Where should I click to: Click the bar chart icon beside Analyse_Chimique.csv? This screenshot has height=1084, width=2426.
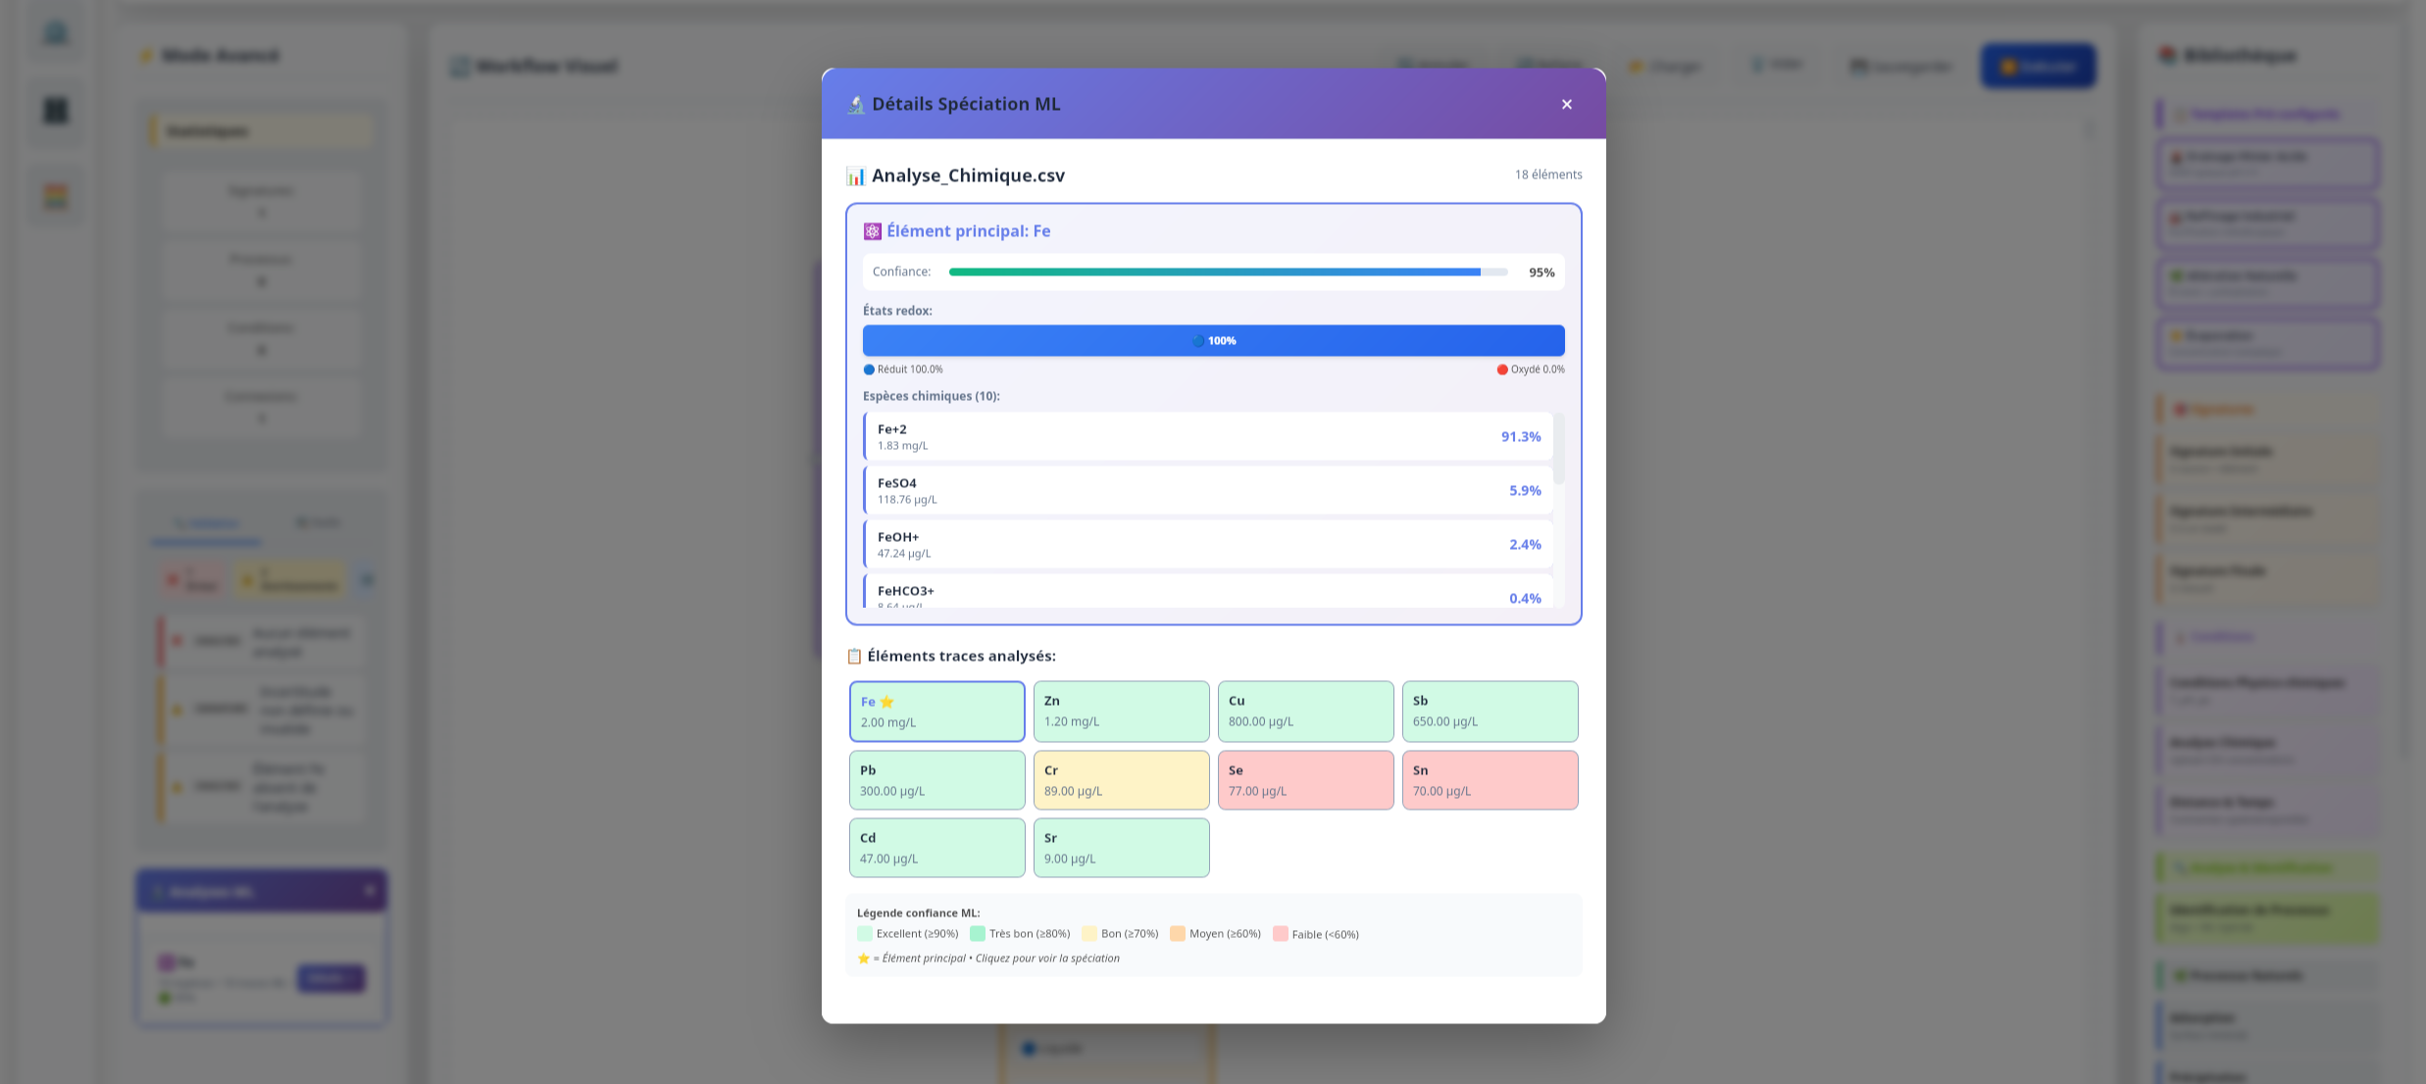pos(855,174)
